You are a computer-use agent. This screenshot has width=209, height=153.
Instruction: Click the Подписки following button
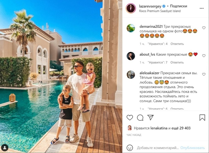pos(179,6)
